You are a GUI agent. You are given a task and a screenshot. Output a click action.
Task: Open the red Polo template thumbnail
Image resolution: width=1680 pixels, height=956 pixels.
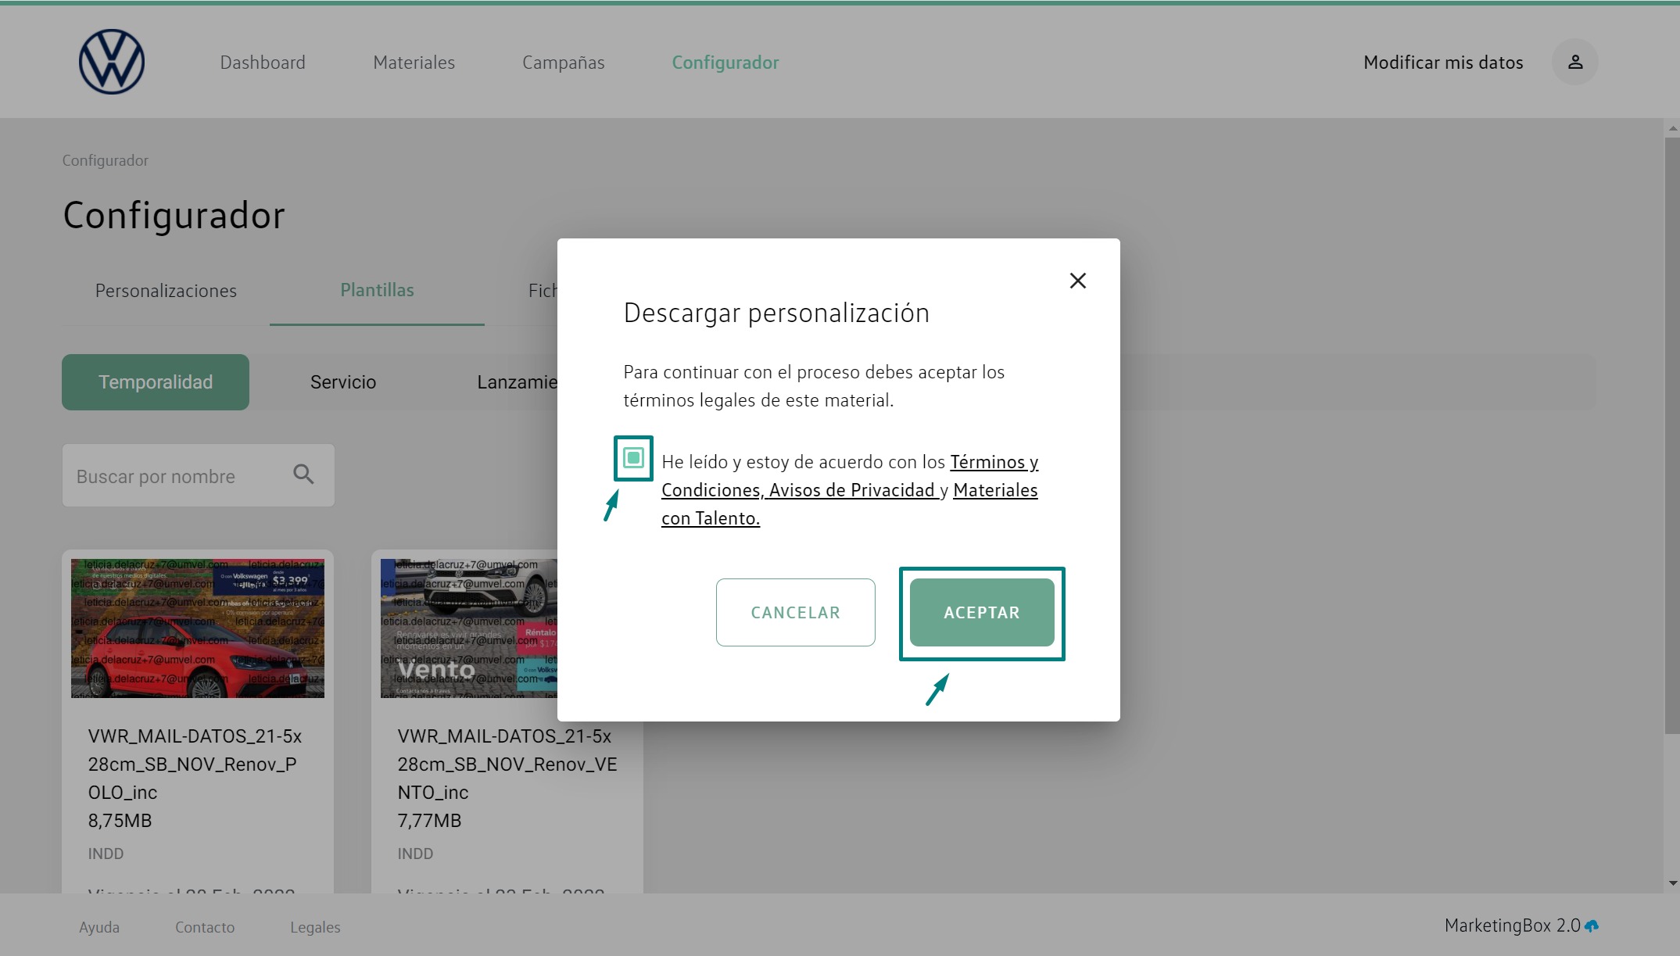[198, 628]
